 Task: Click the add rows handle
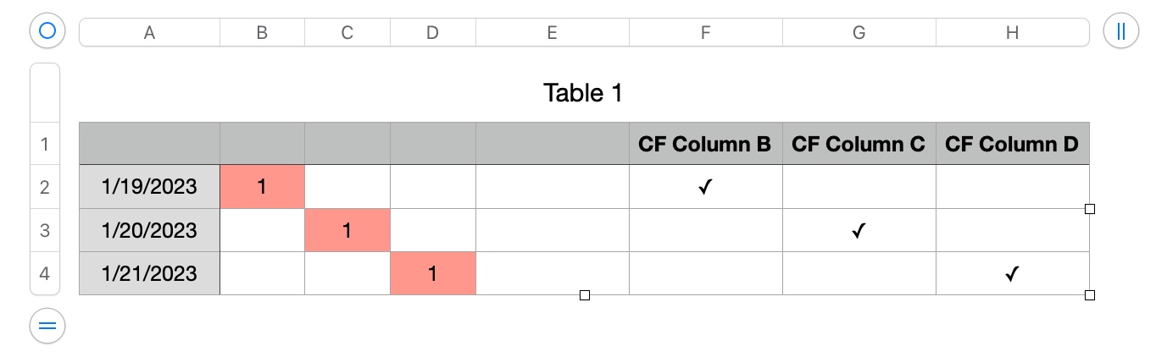[47, 325]
